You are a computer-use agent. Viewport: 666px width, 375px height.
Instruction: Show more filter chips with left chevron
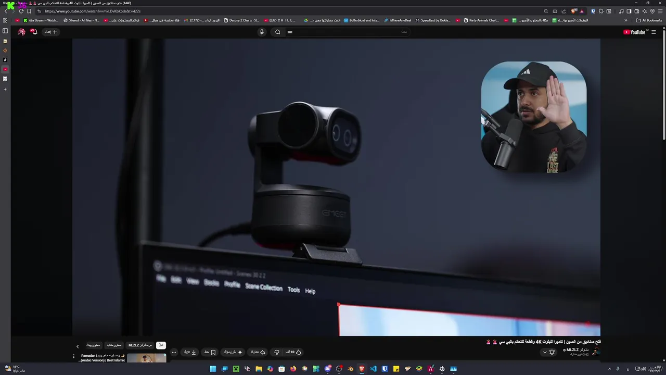pyautogui.click(x=78, y=346)
